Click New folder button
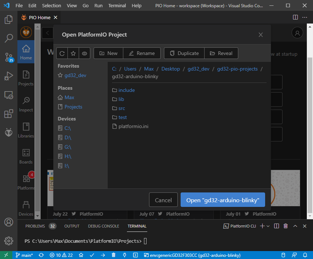 pos(108,53)
